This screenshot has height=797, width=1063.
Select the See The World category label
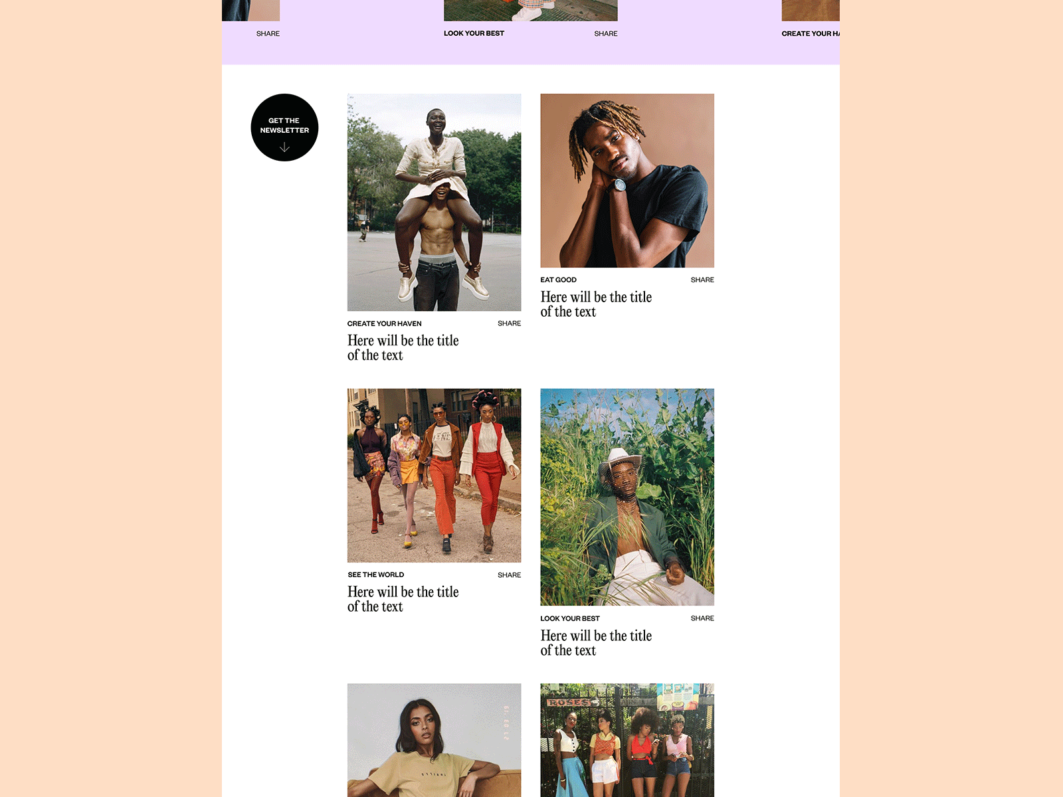376,575
